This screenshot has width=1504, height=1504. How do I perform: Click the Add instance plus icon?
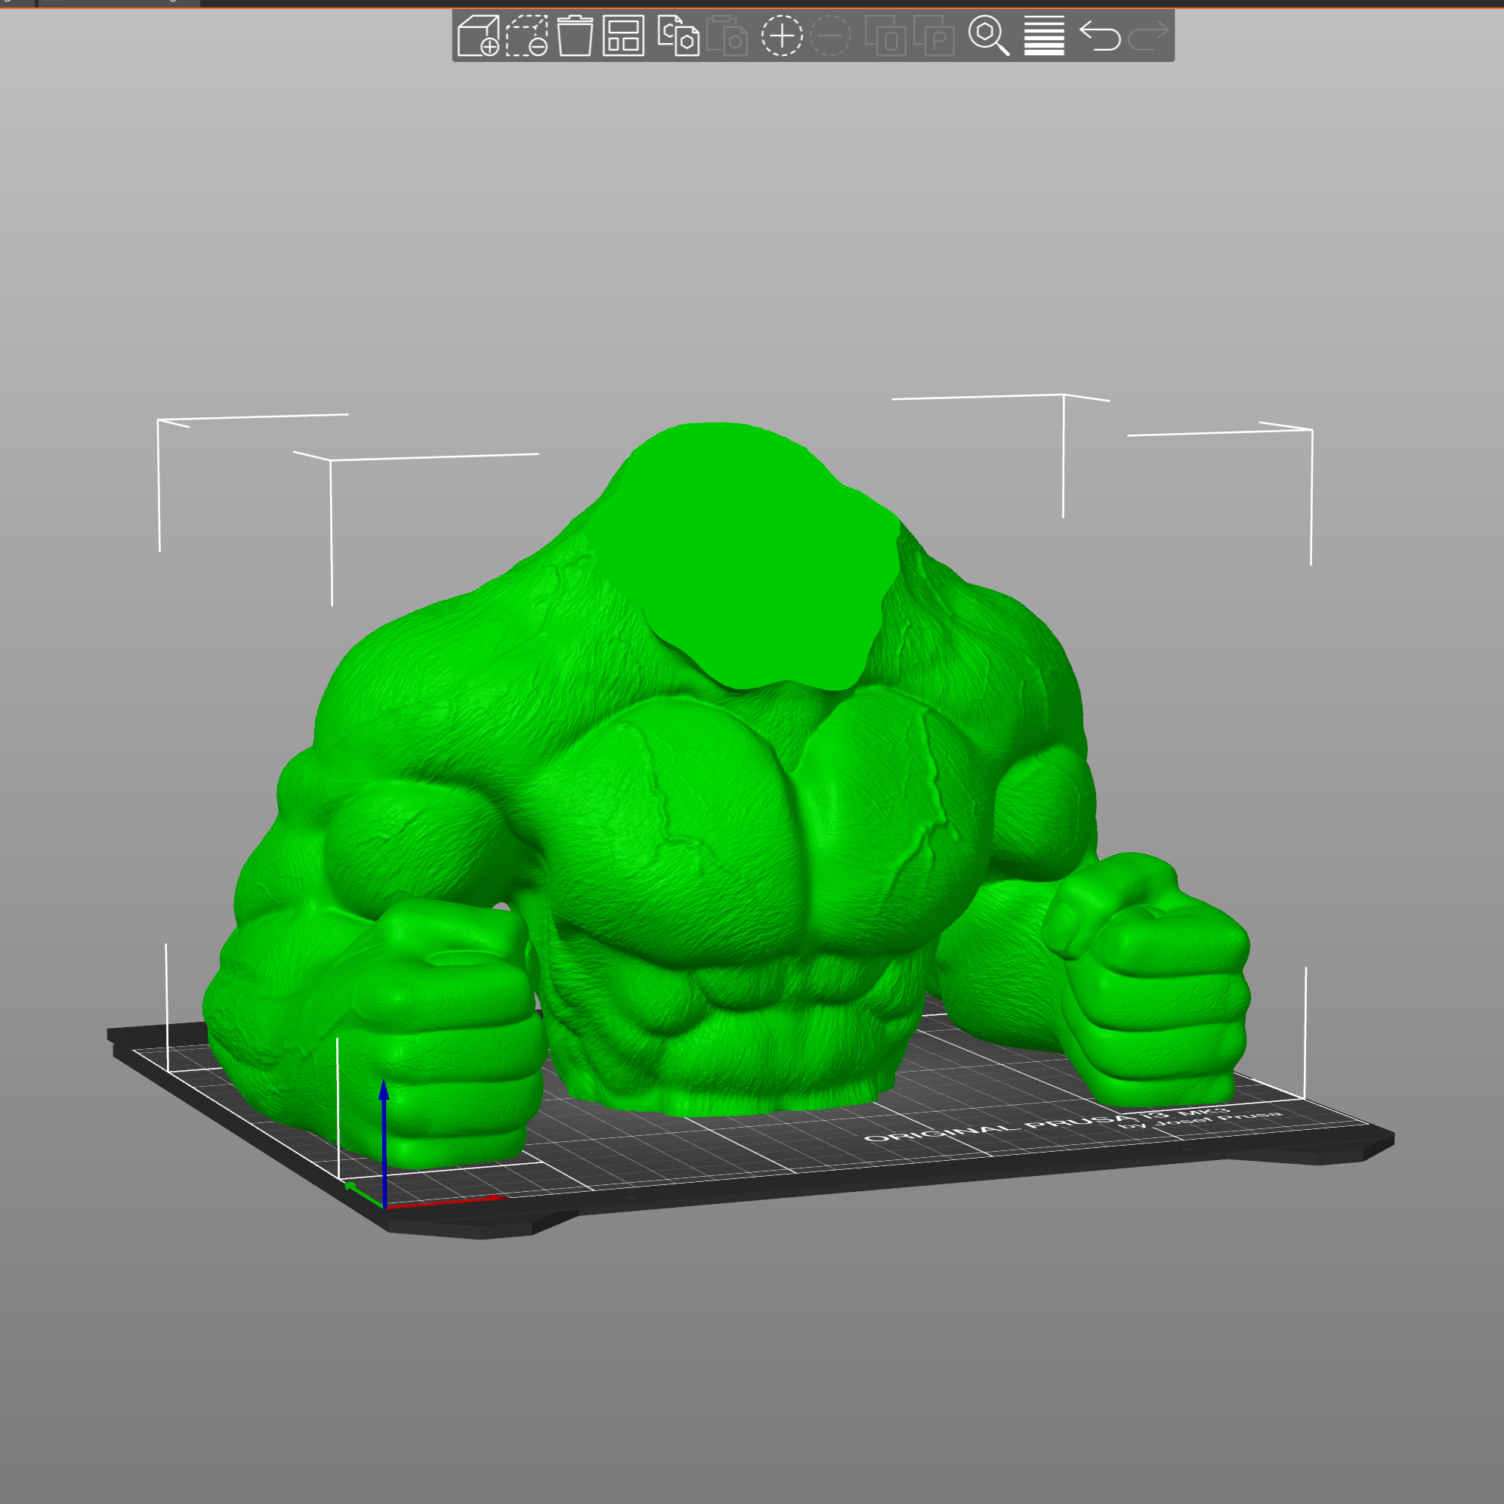click(x=781, y=36)
